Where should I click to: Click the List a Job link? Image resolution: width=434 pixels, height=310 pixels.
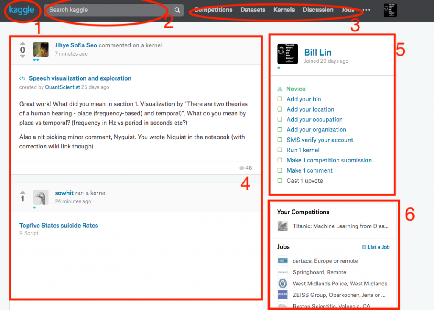tap(378, 247)
